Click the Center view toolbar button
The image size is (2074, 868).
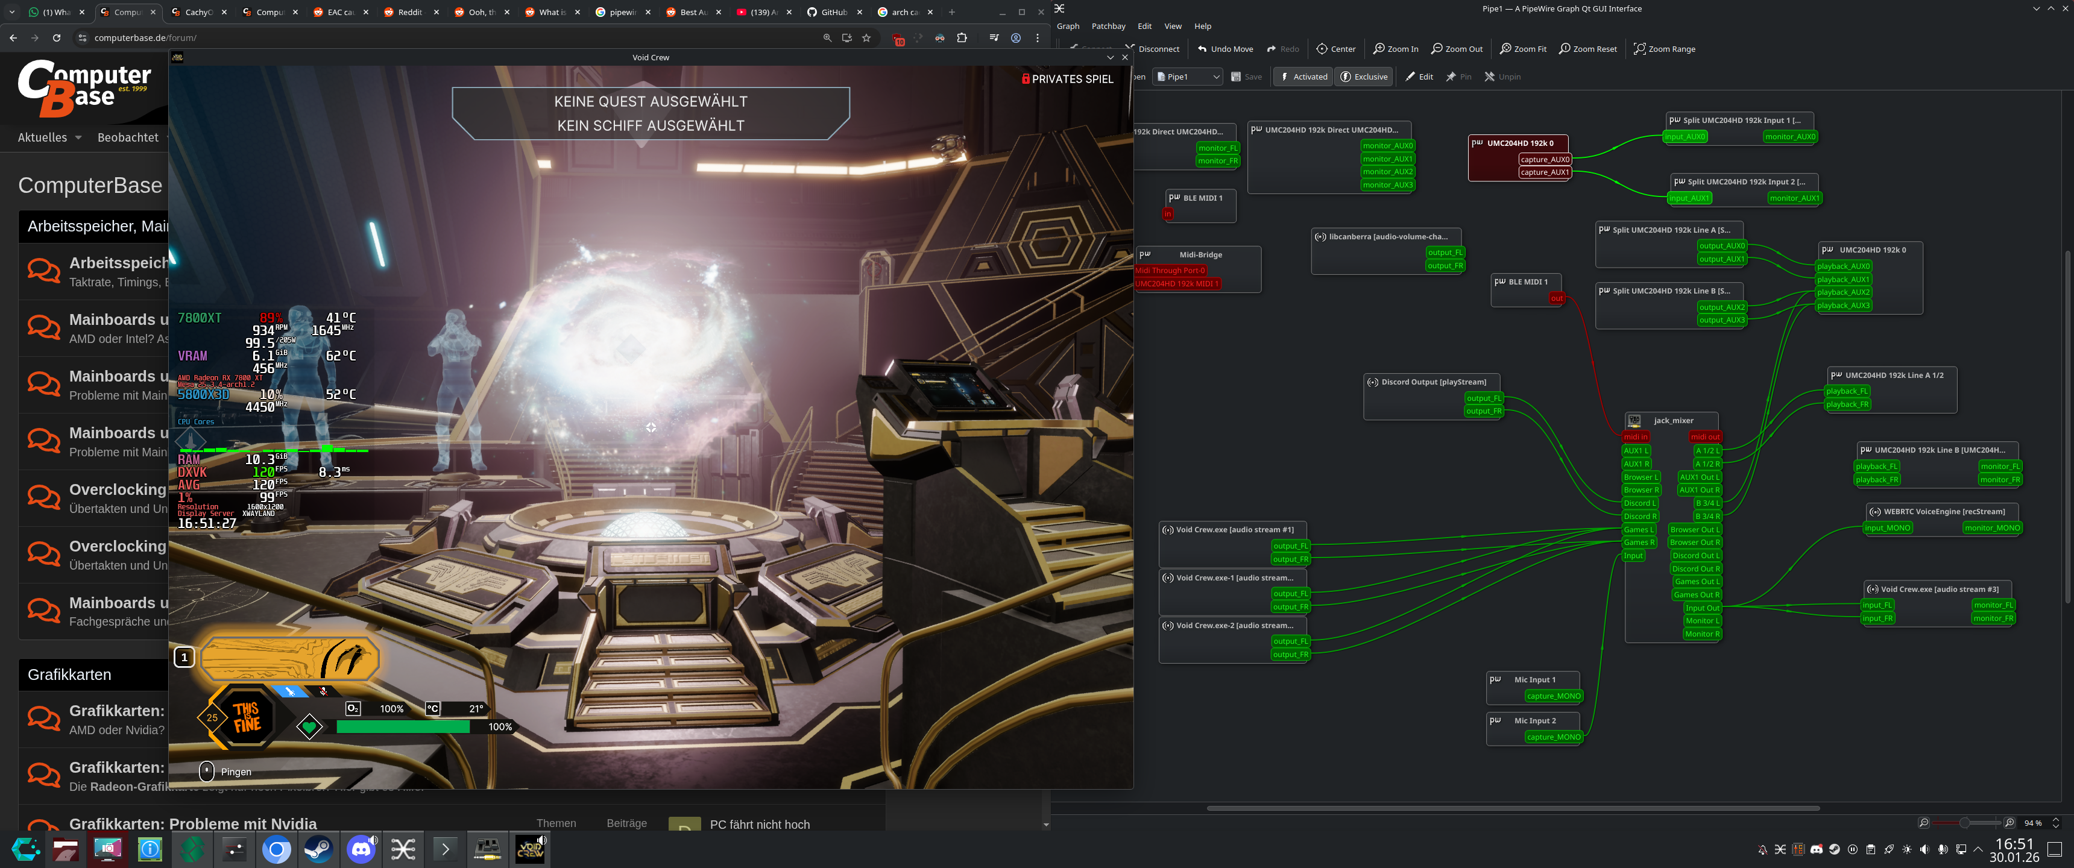[x=1335, y=49]
